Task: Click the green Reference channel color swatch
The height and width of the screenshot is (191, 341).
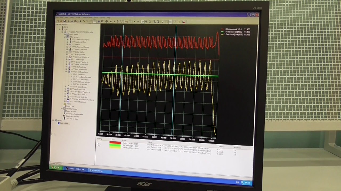Action: [115, 145]
